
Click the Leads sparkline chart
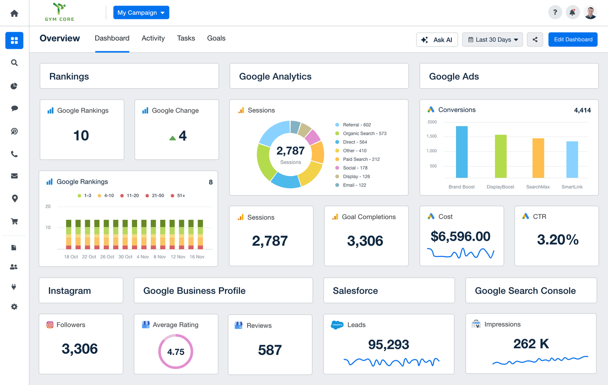click(391, 362)
